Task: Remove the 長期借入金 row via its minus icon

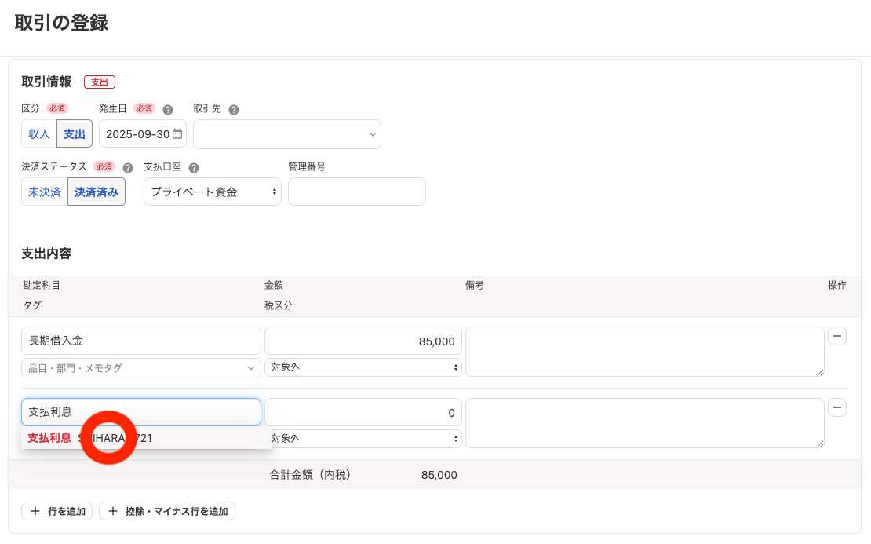Action: [837, 335]
